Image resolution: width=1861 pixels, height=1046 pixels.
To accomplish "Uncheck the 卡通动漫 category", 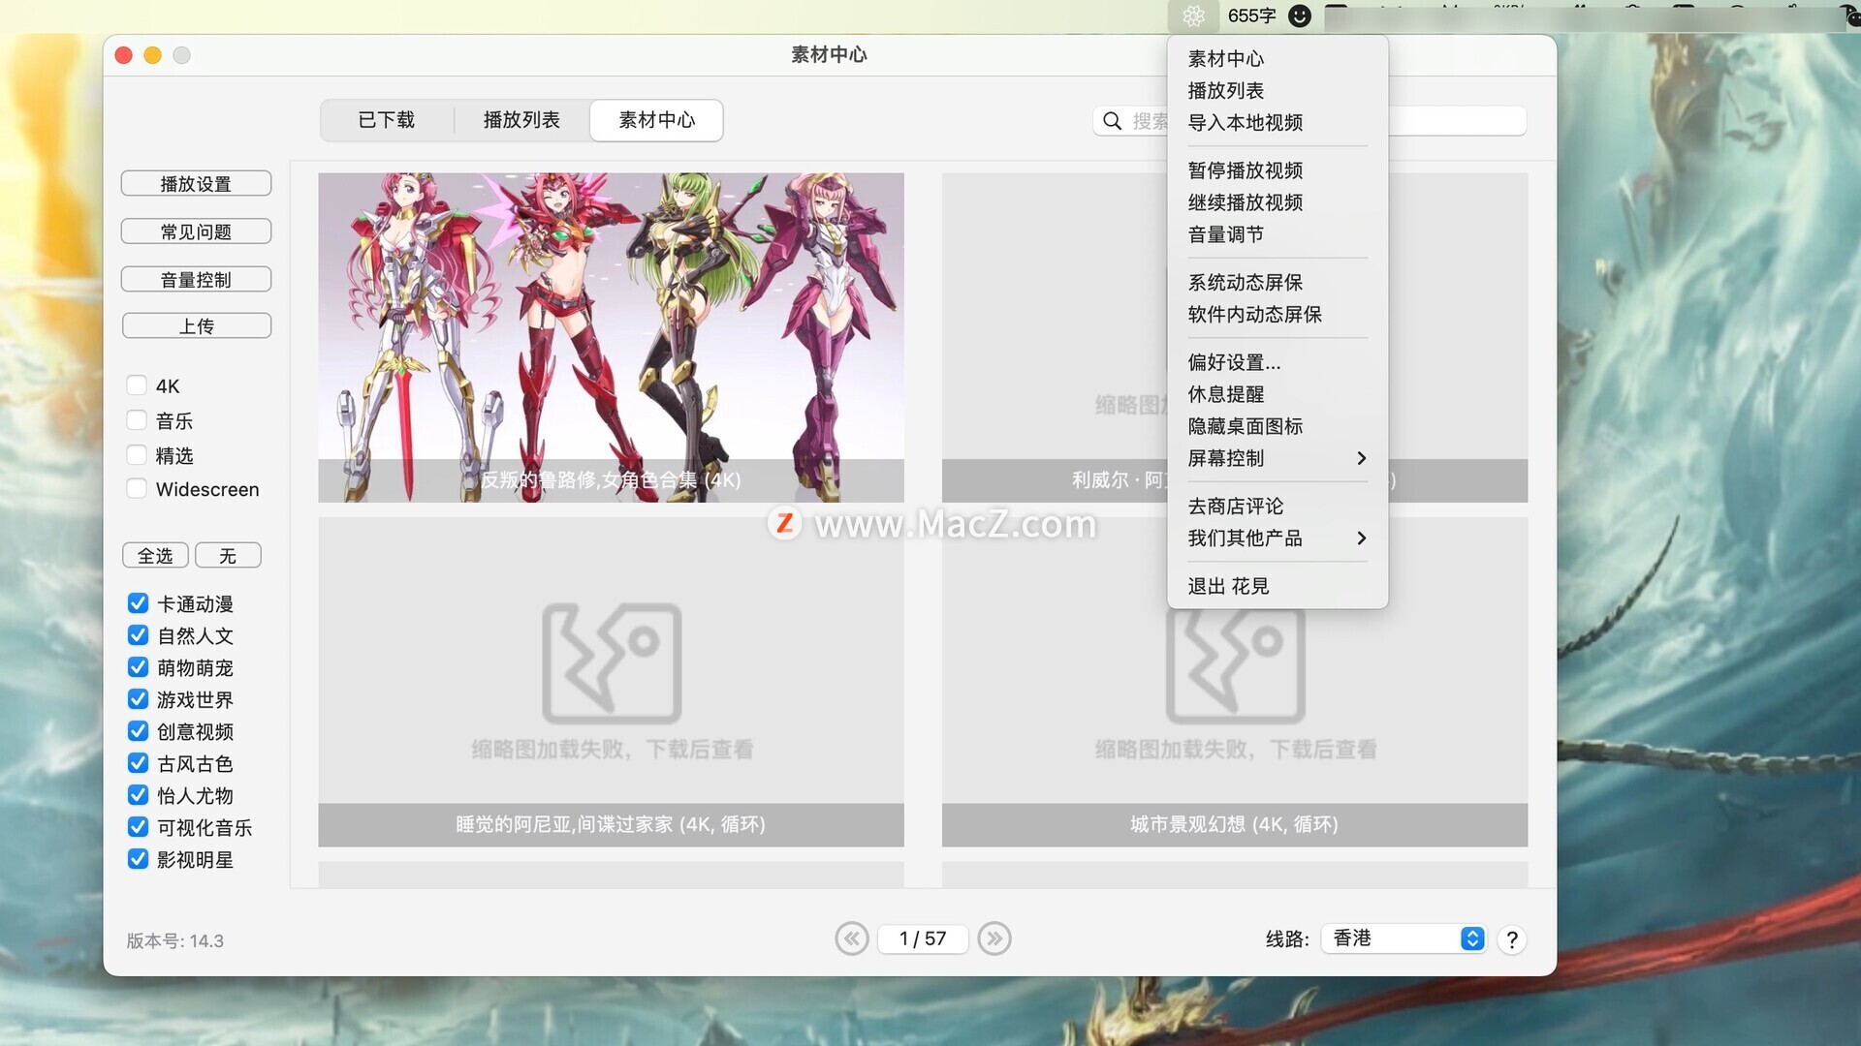I will pos(138,603).
